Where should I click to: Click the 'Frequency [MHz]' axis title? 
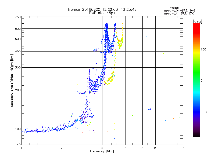click(x=102, y=151)
